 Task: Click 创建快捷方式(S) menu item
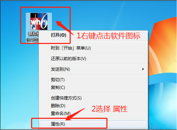[66, 98]
